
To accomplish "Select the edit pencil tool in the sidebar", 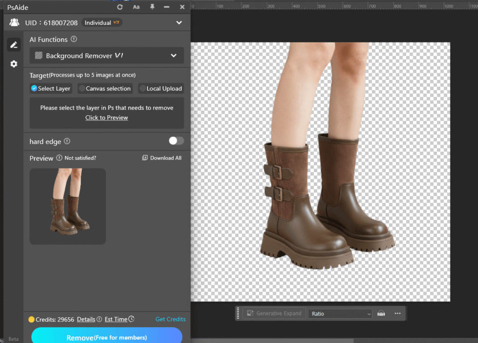I will [x=14, y=44].
